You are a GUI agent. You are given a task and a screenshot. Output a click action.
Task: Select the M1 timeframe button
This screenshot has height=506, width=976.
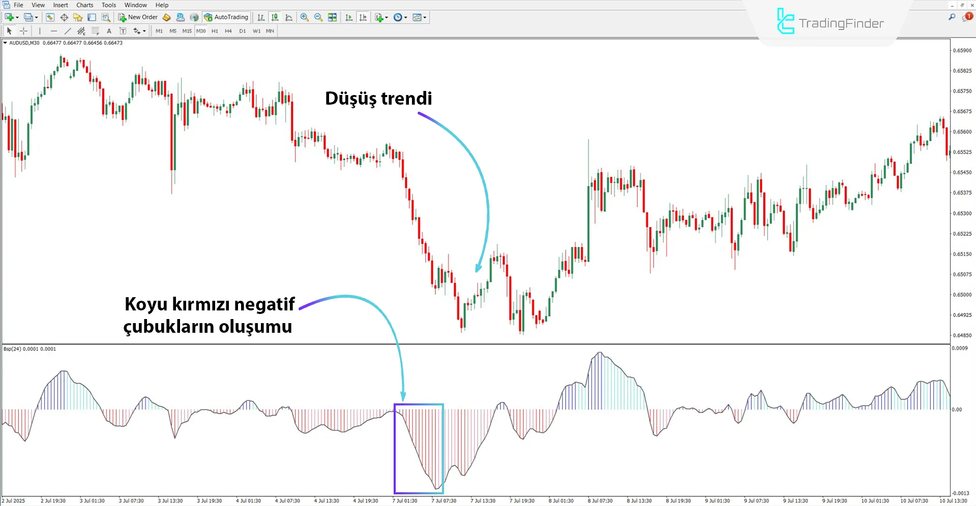[x=159, y=30]
